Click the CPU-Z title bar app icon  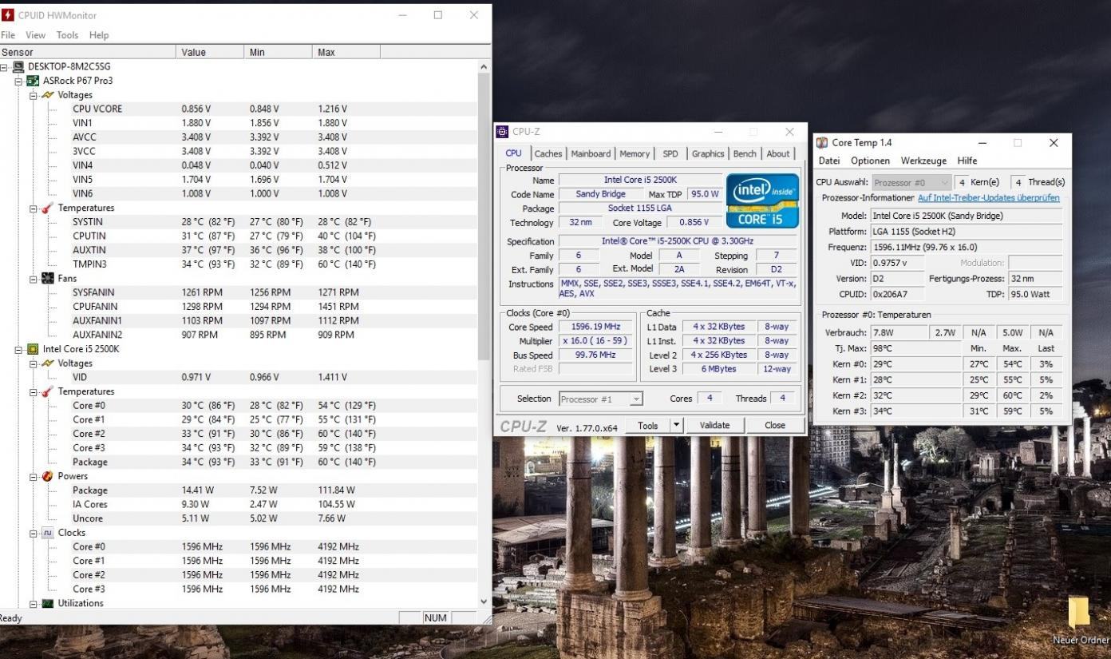[x=502, y=132]
